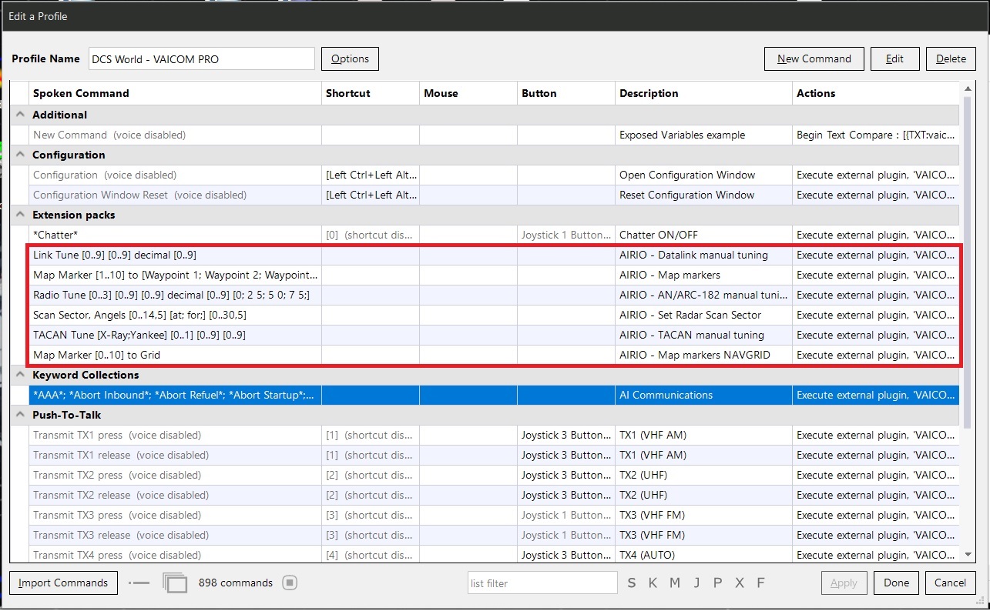Select the Radio Tune command row
The height and width of the screenshot is (611, 990).
coord(494,295)
